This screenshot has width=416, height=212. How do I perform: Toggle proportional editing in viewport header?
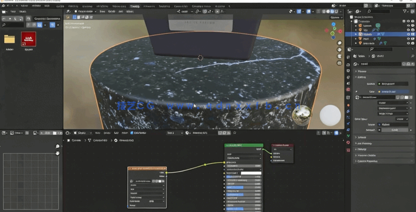[x=217, y=11]
